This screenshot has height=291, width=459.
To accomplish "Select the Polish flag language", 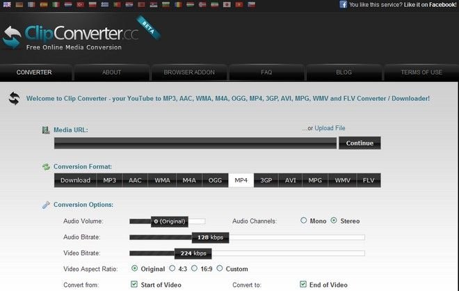I will (x=92, y=4).
